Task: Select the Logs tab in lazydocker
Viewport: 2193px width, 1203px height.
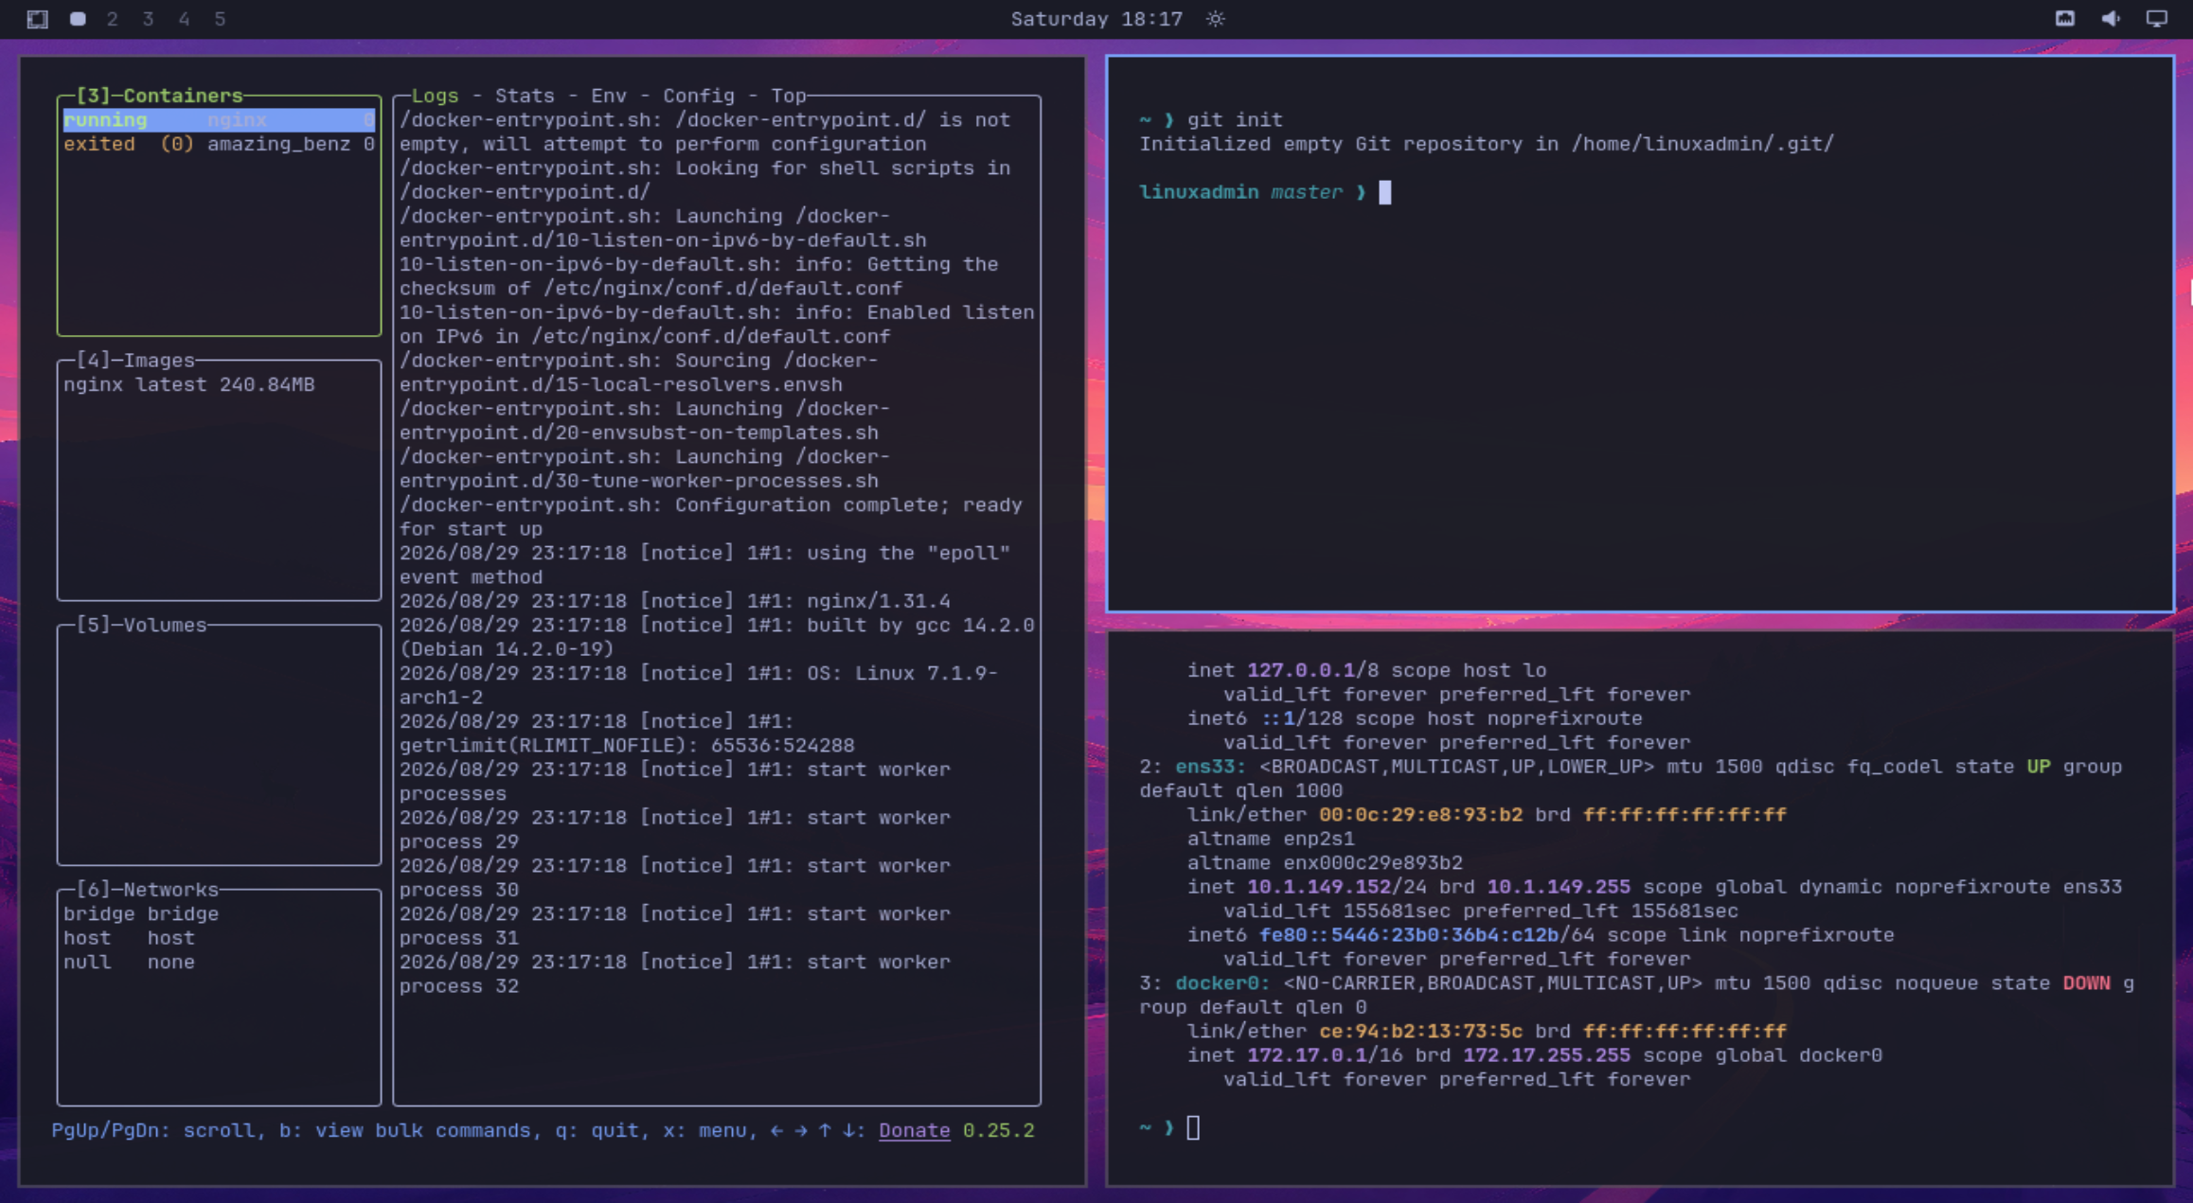Action: click(436, 96)
